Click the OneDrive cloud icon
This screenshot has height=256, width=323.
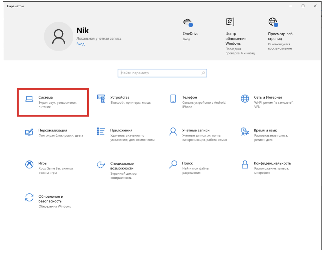tap(188, 22)
